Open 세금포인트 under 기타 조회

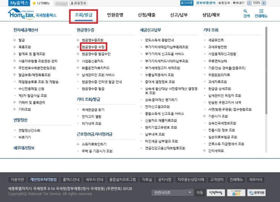pos(216,40)
